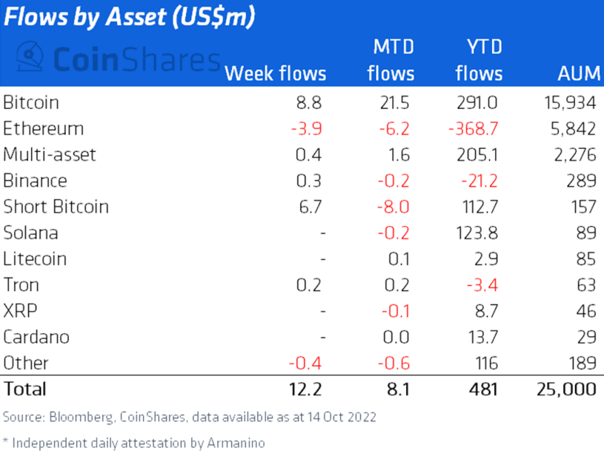Click the Week flows column header
The height and width of the screenshot is (454, 604).
pos(275,73)
